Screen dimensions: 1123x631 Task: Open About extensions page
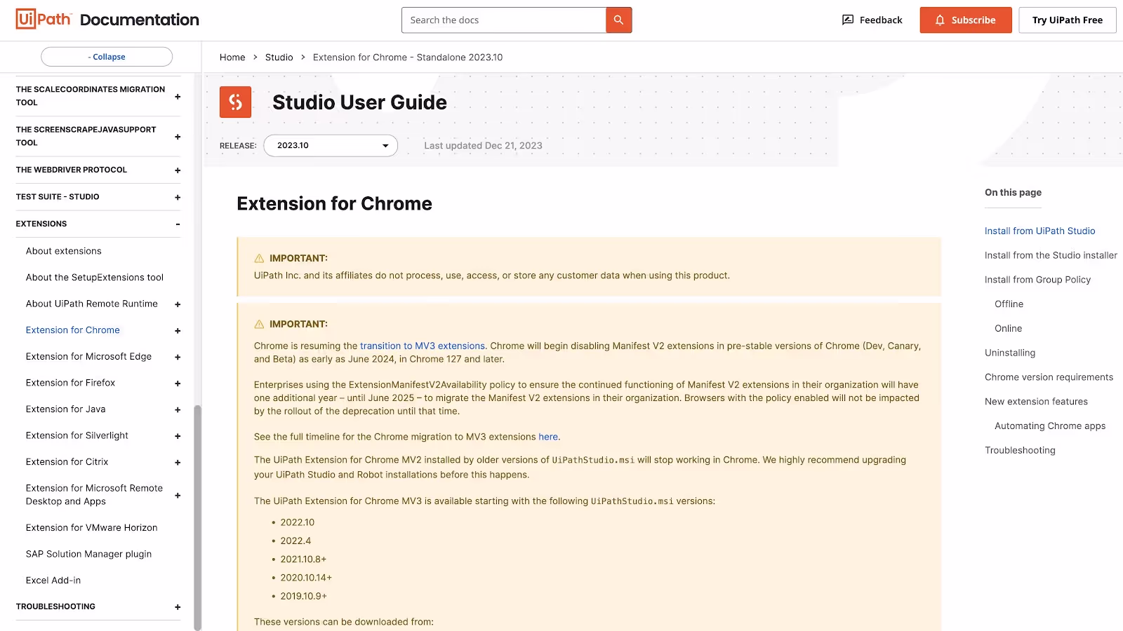(64, 251)
